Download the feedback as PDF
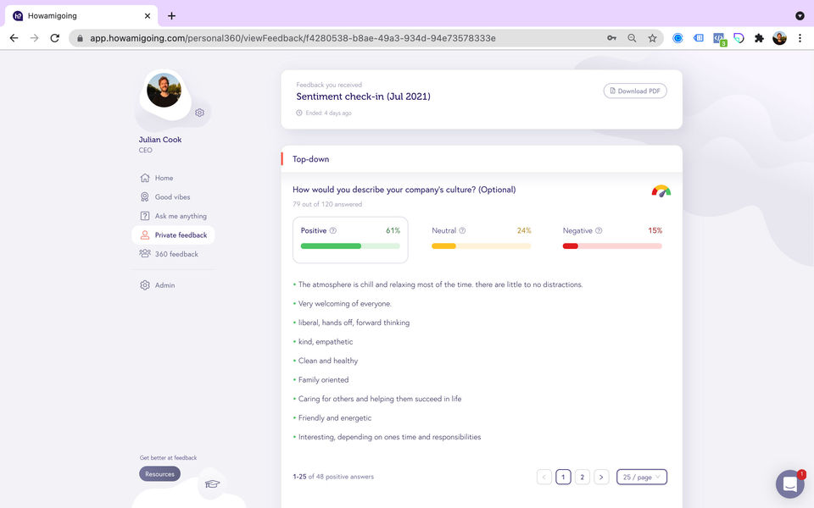 point(635,91)
